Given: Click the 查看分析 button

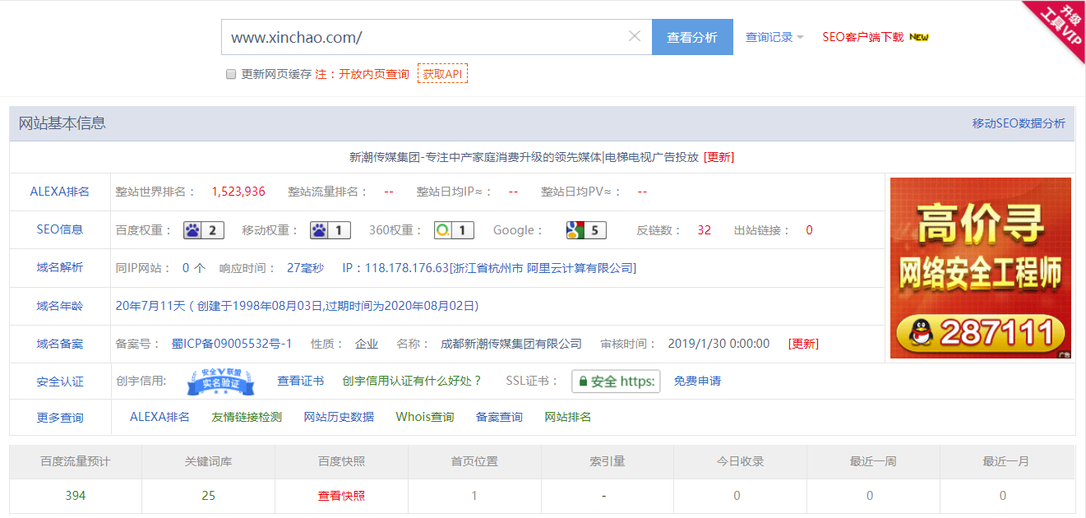Looking at the screenshot, I should [691, 36].
